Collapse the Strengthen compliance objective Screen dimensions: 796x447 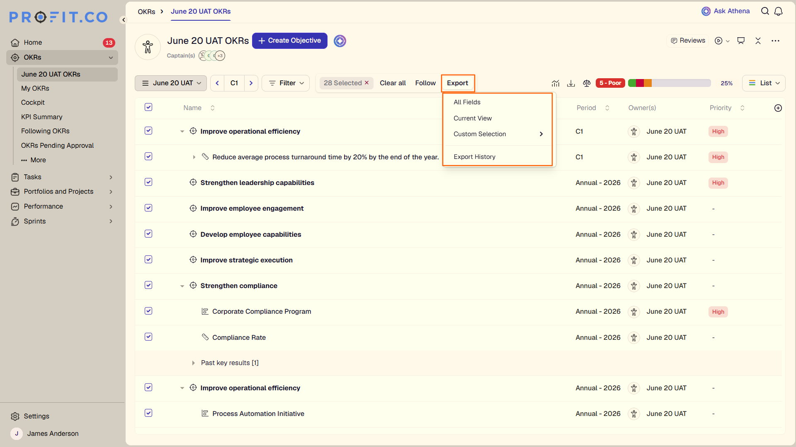point(182,286)
